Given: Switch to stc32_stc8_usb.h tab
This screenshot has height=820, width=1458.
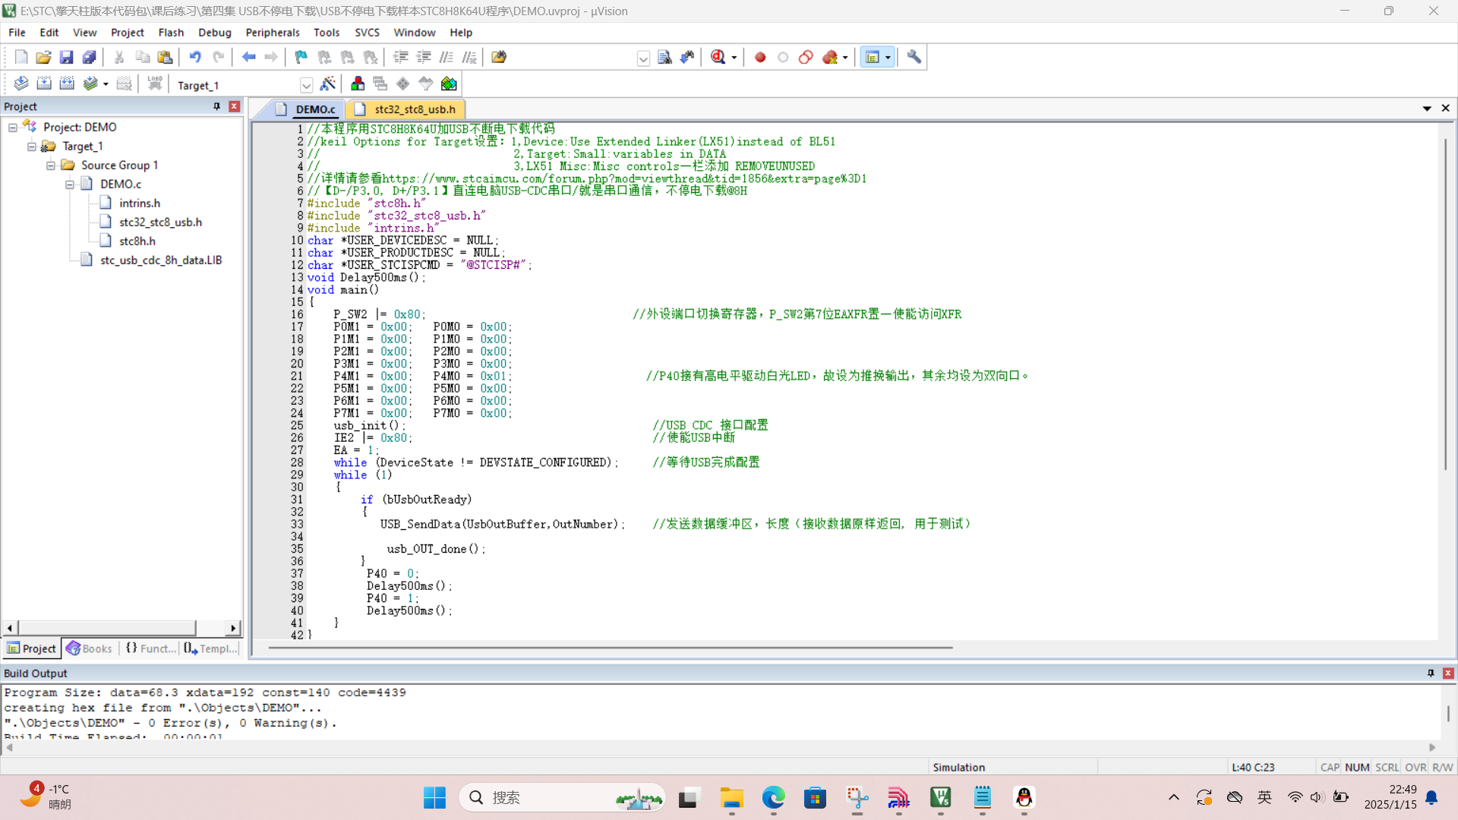Looking at the screenshot, I should (x=406, y=109).
